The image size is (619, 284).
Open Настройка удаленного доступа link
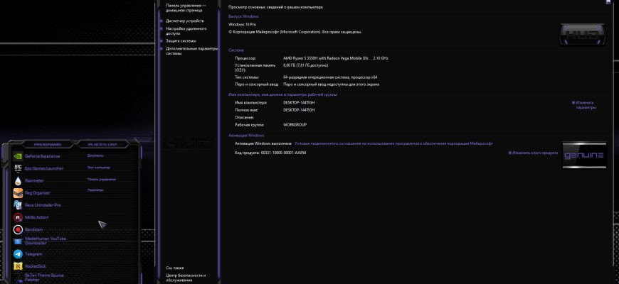pos(186,31)
